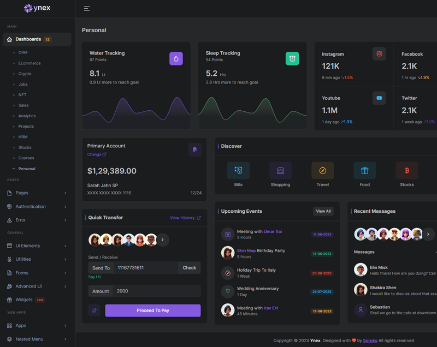Image resolution: width=437 pixels, height=347 pixels.
Task: Click the Water Tracking droplet icon
Action: pos(176,58)
